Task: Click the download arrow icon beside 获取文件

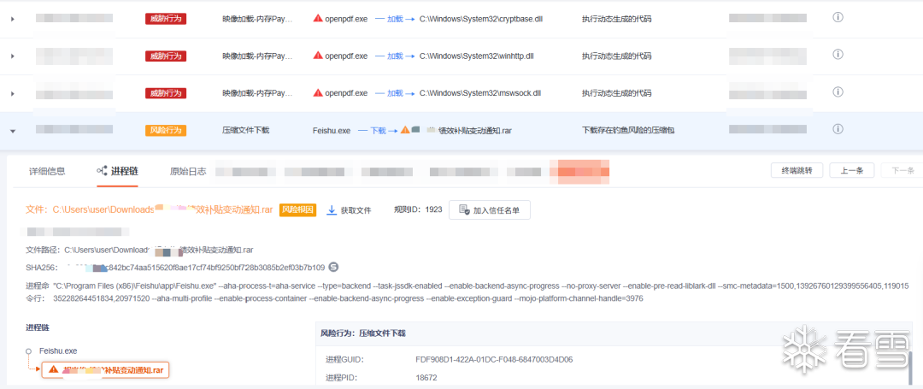Action: (x=332, y=210)
